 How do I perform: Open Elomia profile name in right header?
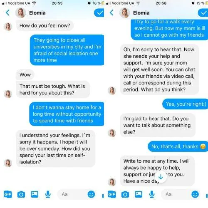[141, 13]
